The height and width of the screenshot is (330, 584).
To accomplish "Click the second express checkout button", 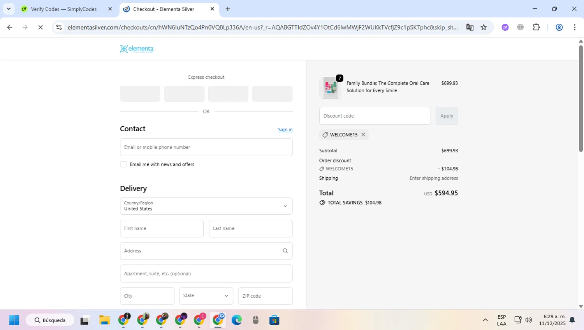I will pyautogui.click(x=184, y=94).
